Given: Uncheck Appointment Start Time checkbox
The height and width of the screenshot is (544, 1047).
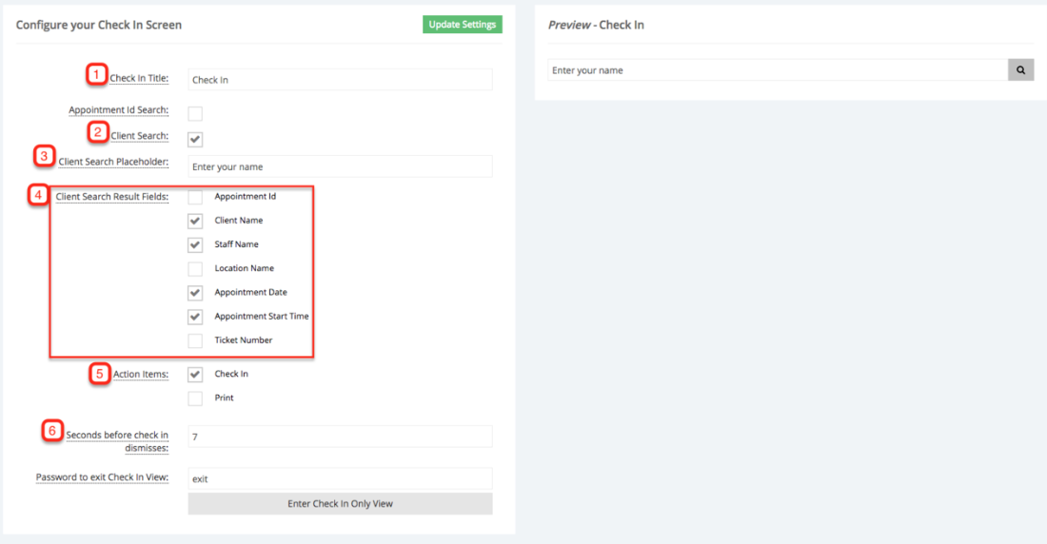Looking at the screenshot, I should point(195,317).
